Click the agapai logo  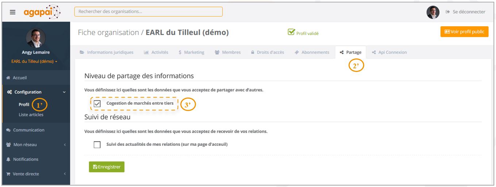click(42, 12)
